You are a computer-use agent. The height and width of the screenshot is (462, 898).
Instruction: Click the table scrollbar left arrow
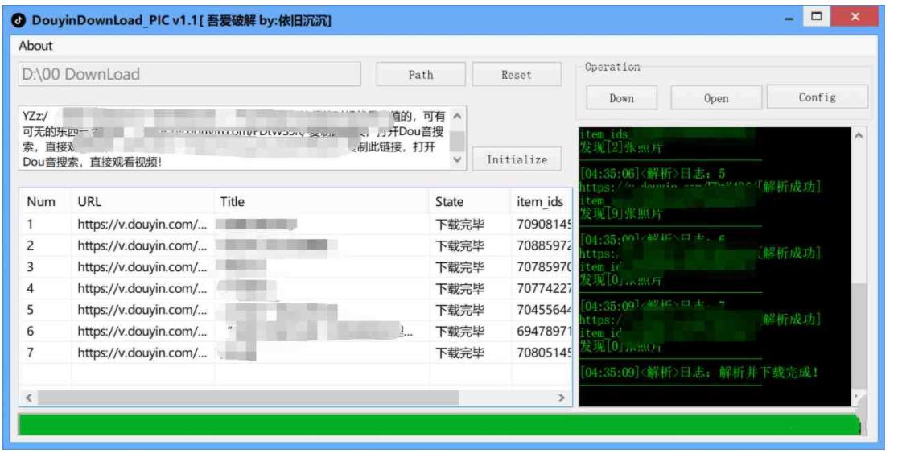29,398
